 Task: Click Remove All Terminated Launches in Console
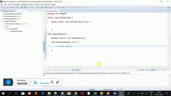pos(143,70)
